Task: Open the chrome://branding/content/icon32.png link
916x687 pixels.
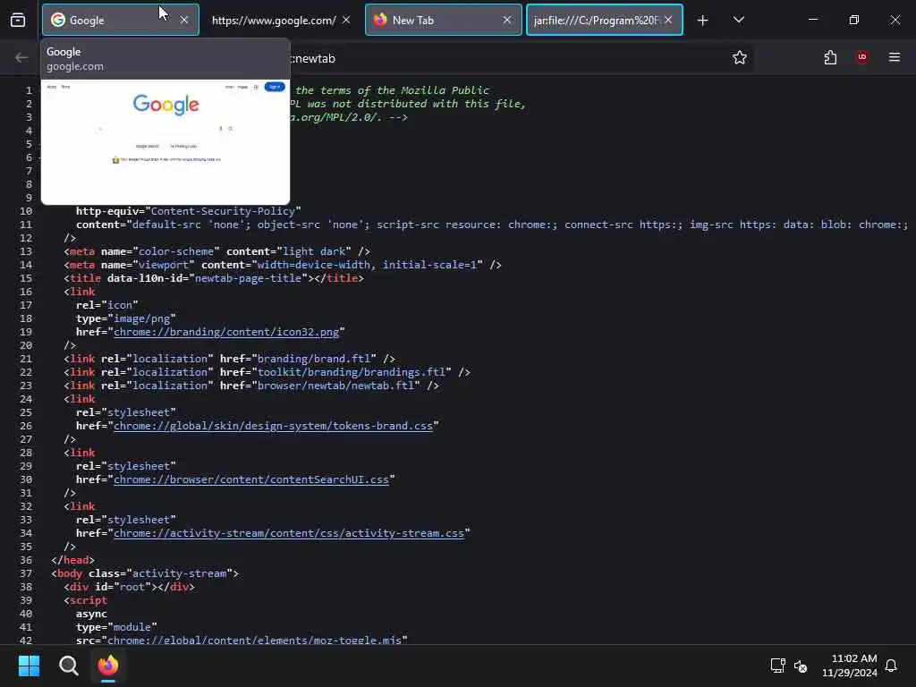Action: tap(226, 332)
